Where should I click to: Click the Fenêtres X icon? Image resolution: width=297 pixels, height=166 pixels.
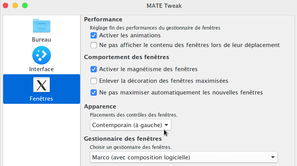coord(42,85)
